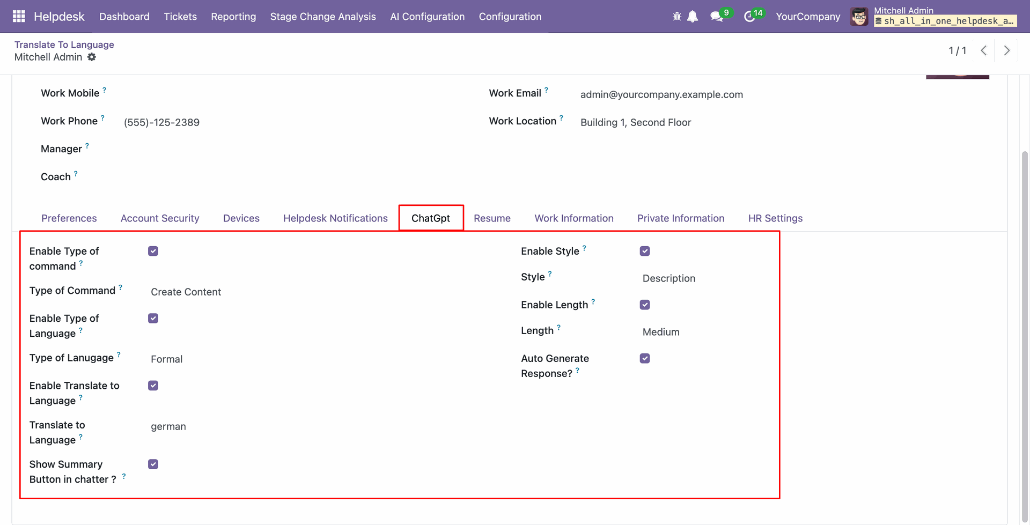
Task: Switch to the Account Security tab
Action: [x=160, y=218]
